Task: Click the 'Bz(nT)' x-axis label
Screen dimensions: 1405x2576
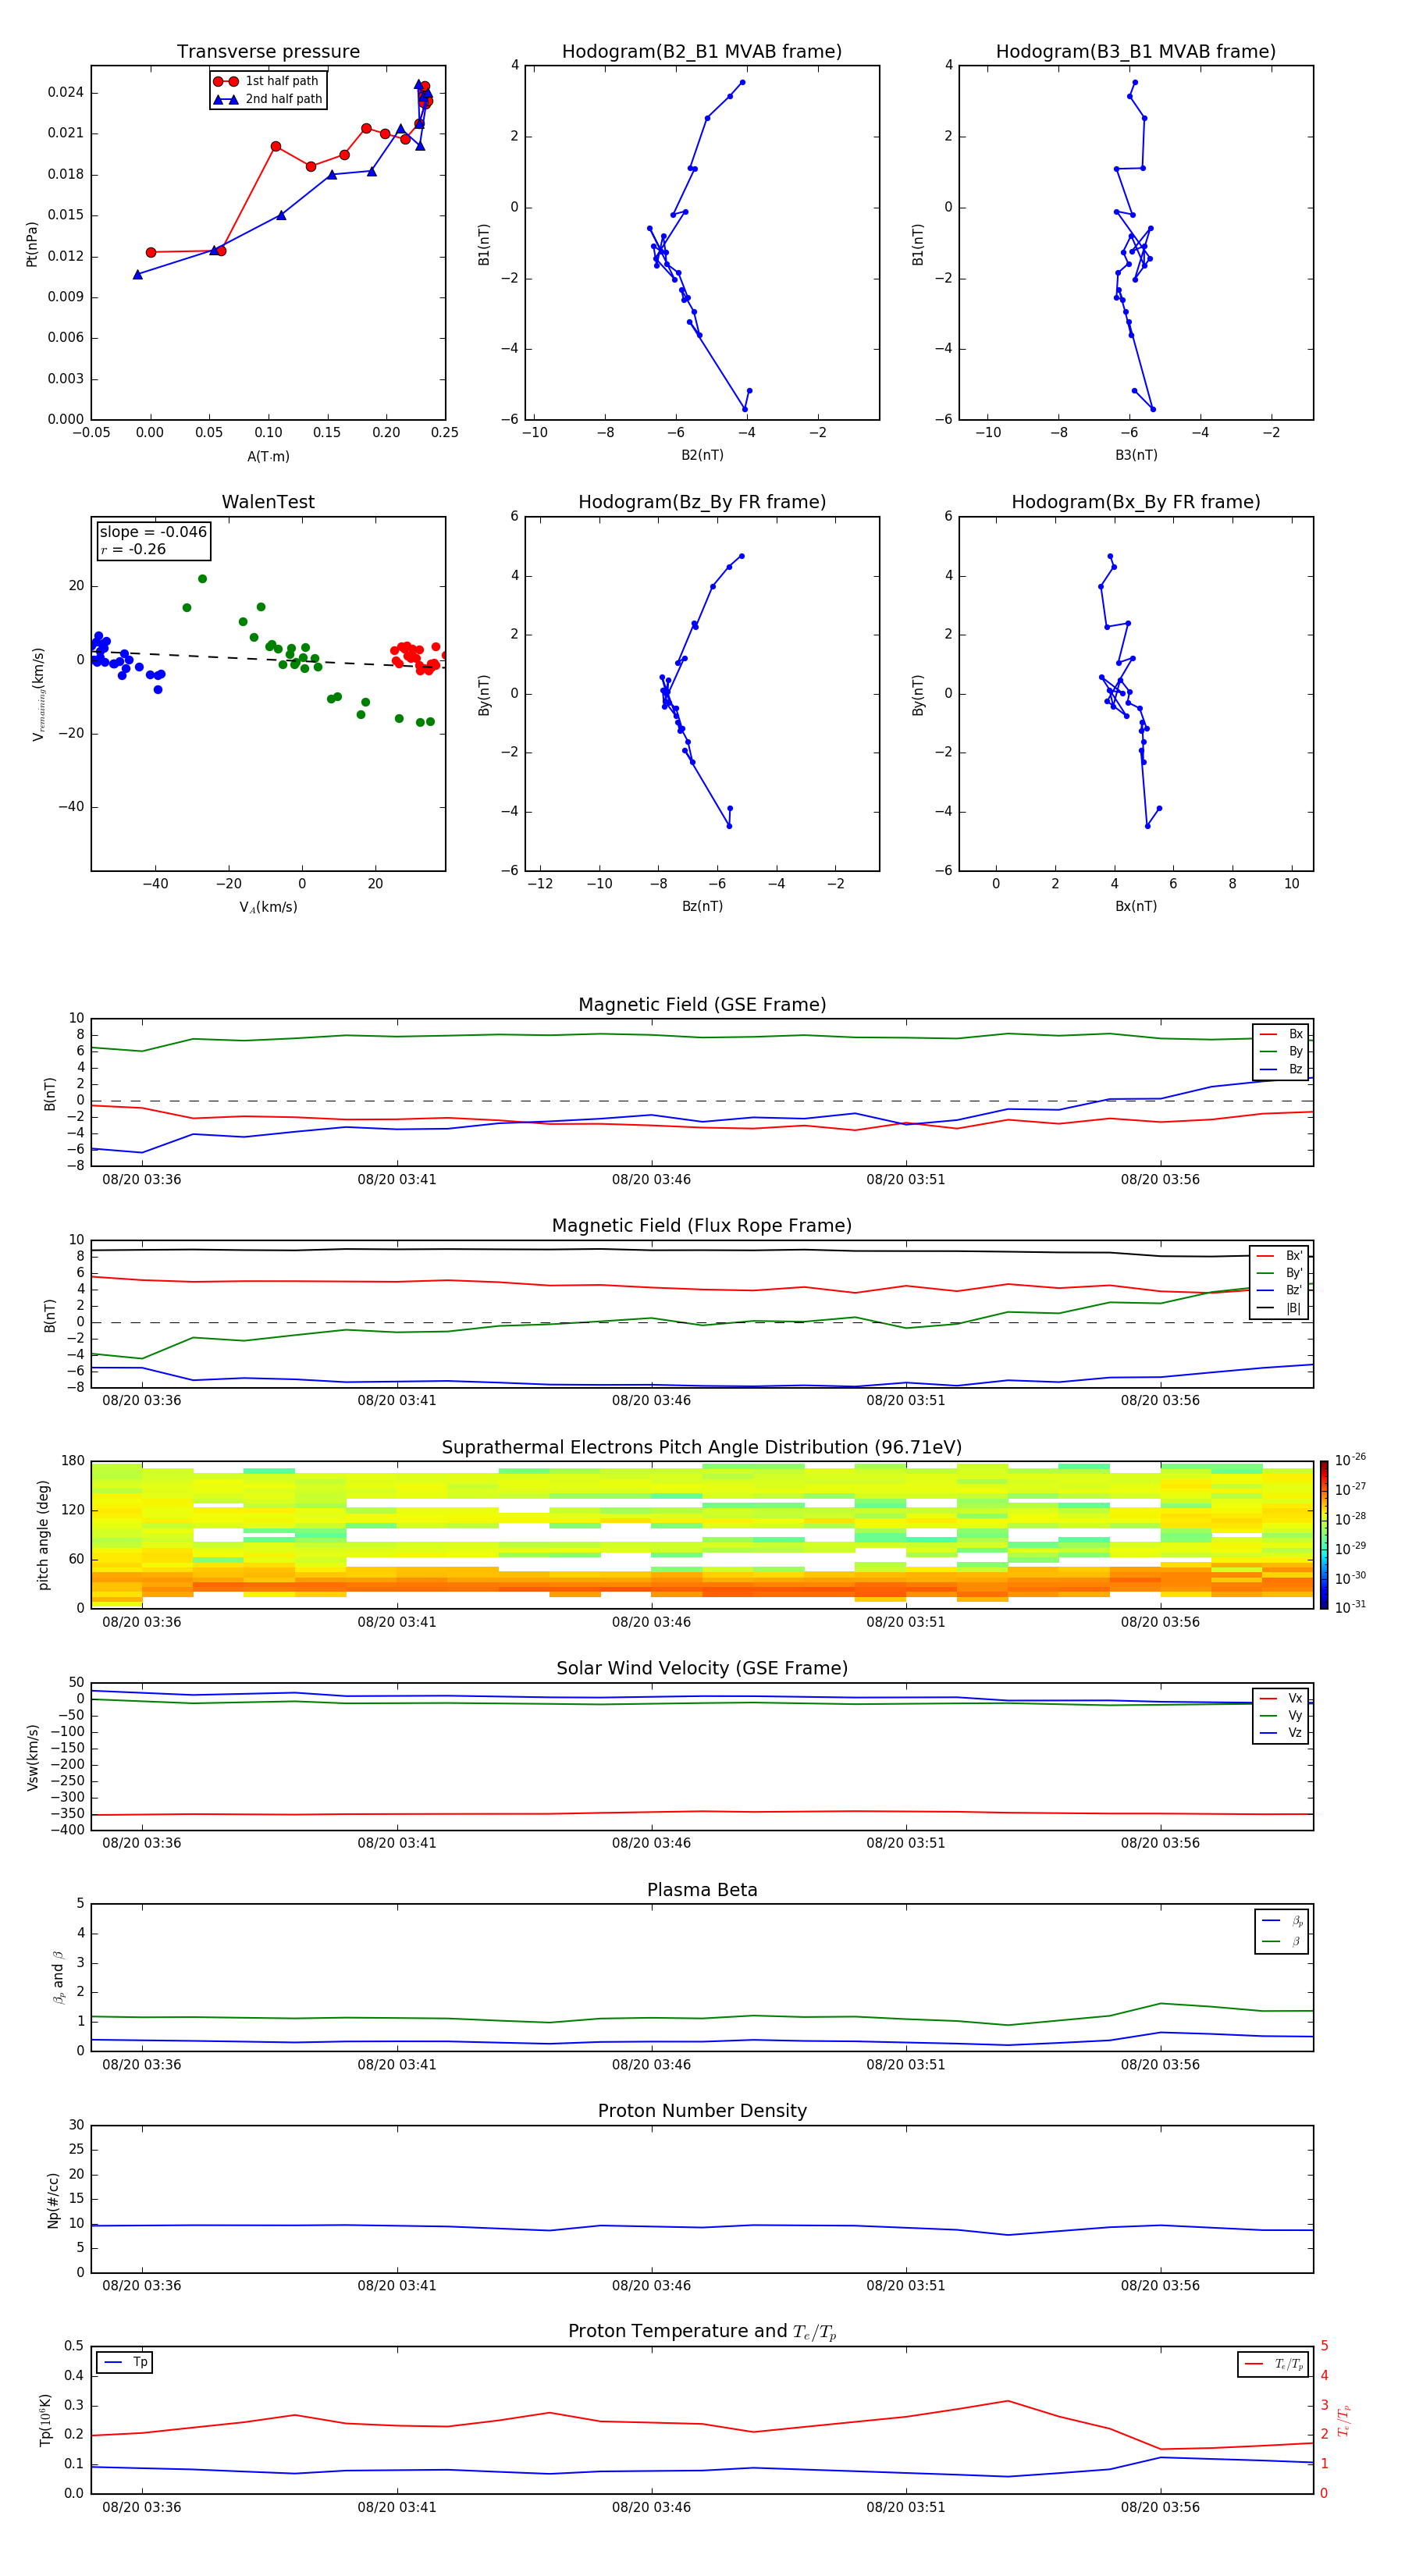Action: tap(702, 906)
